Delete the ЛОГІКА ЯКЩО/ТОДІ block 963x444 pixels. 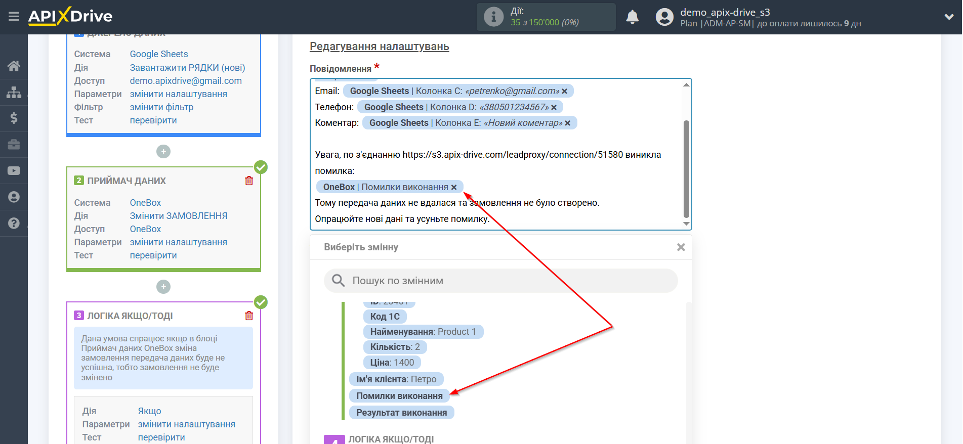pyautogui.click(x=249, y=316)
